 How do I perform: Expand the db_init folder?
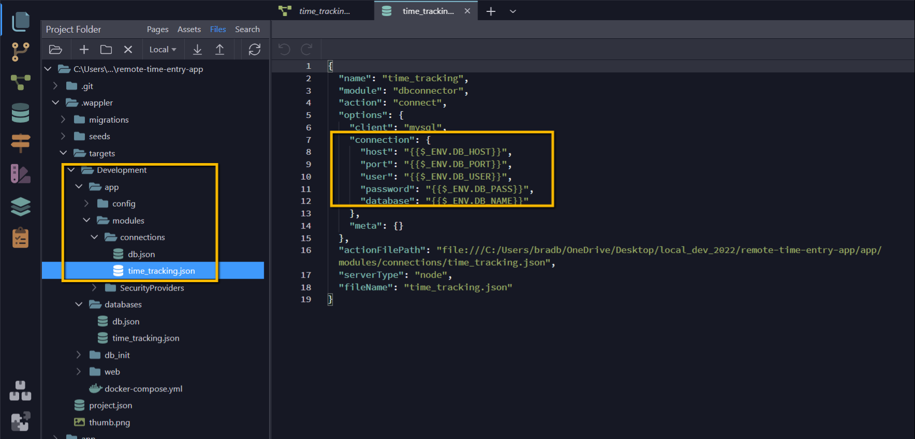point(79,355)
